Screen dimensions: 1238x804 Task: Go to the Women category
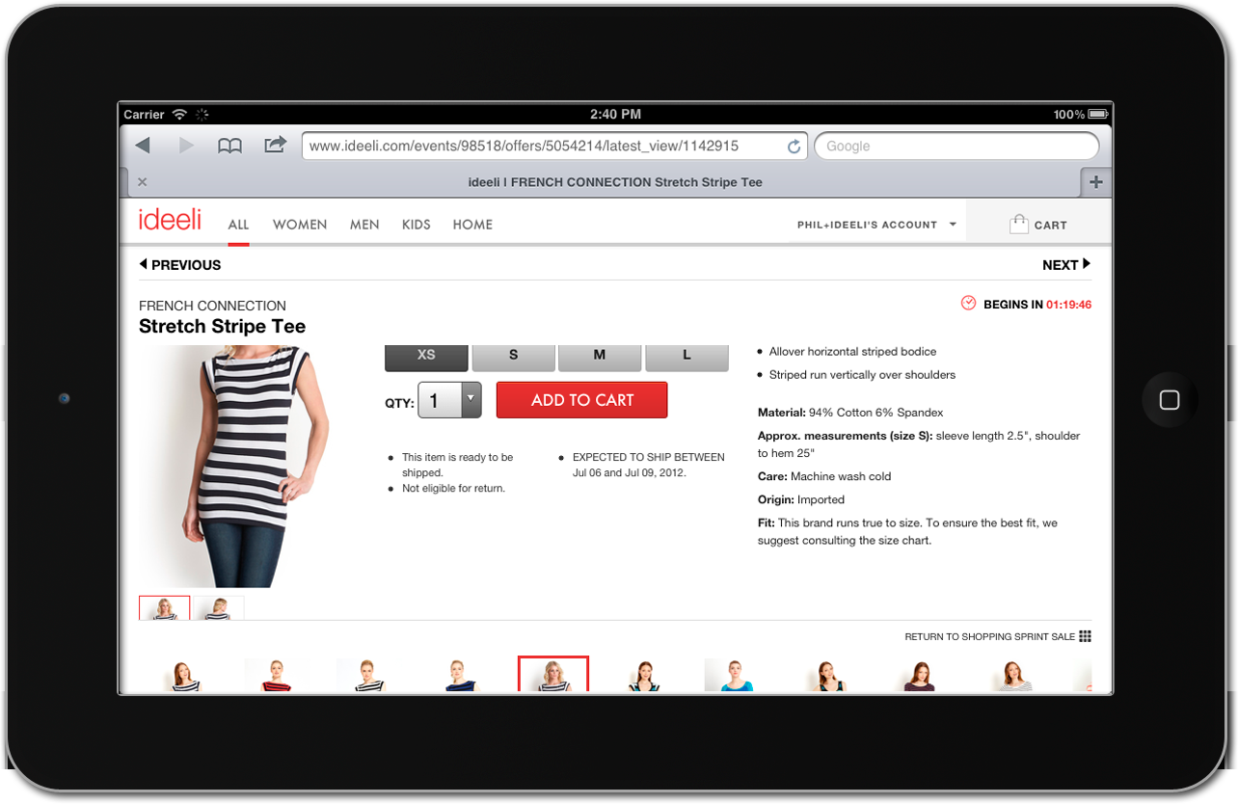(300, 225)
